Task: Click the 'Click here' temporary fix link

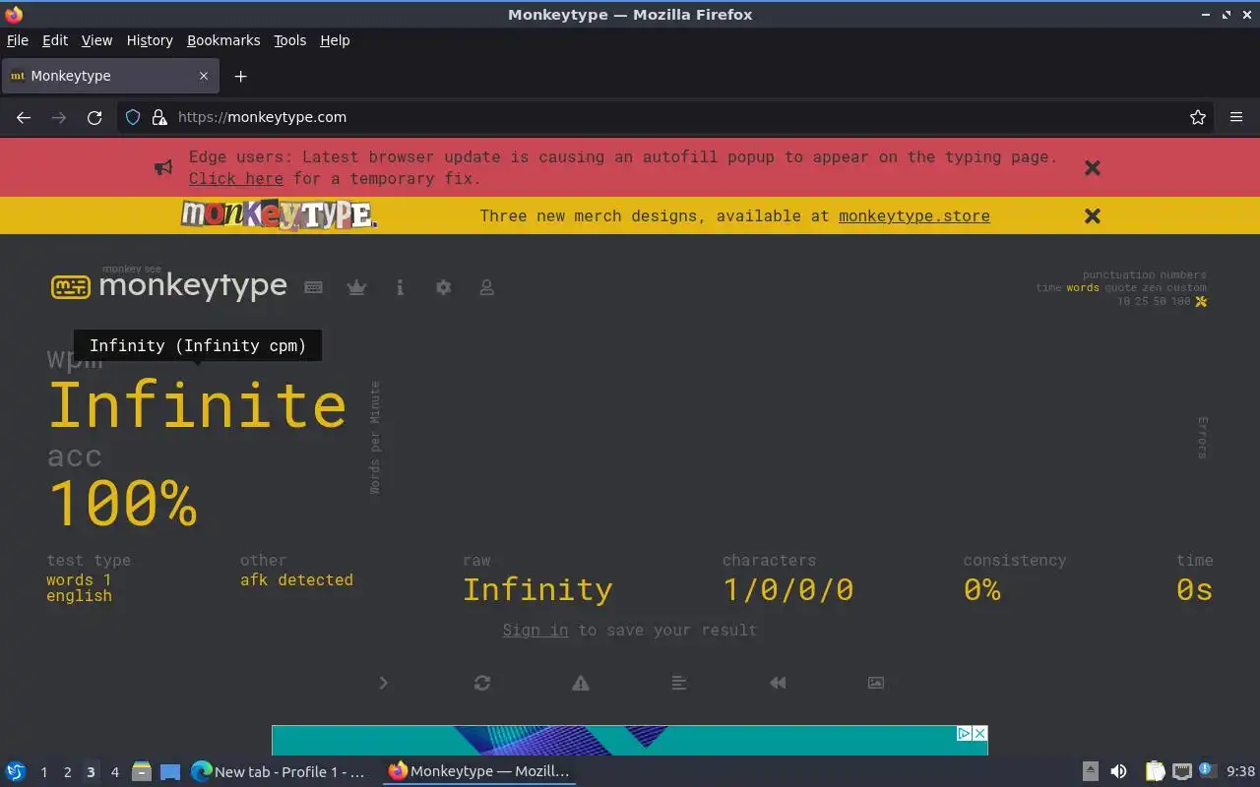Action: [x=236, y=179]
